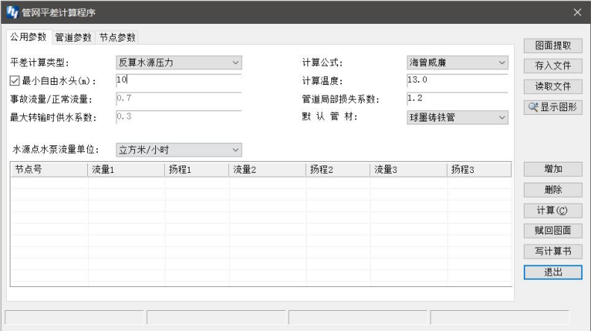591x331 pixels.
Task: Click the 最大转输时供水系数 field showing 0.3
Action: pyautogui.click(x=178, y=117)
